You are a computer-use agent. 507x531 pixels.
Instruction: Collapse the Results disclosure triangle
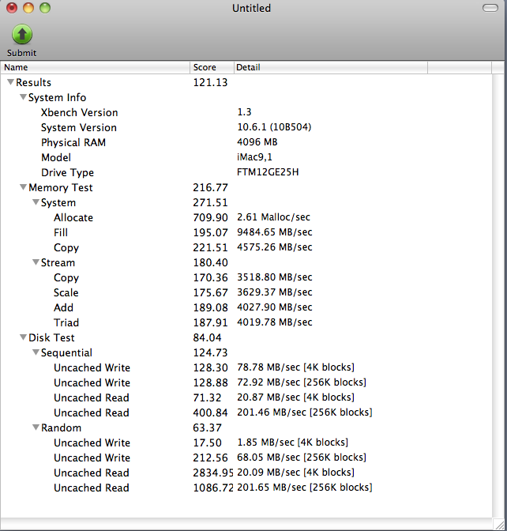point(11,82)
